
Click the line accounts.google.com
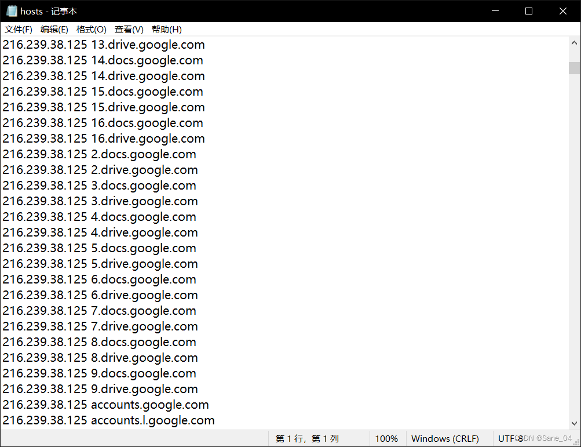coord(105,405)
